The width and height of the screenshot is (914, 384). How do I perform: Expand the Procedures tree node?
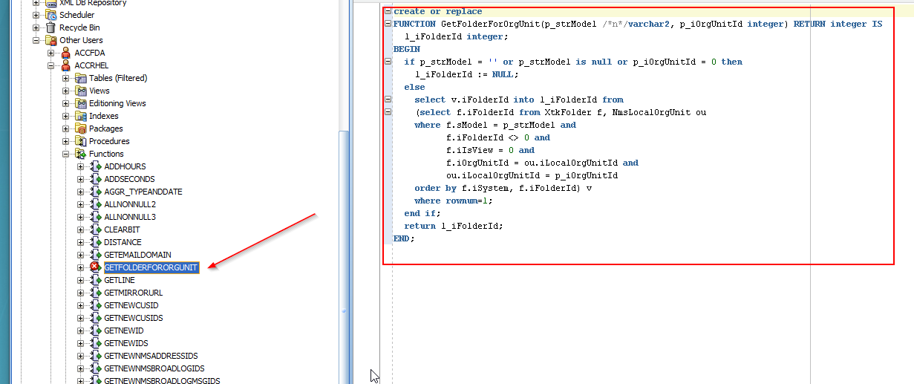(x=66, y=141)
